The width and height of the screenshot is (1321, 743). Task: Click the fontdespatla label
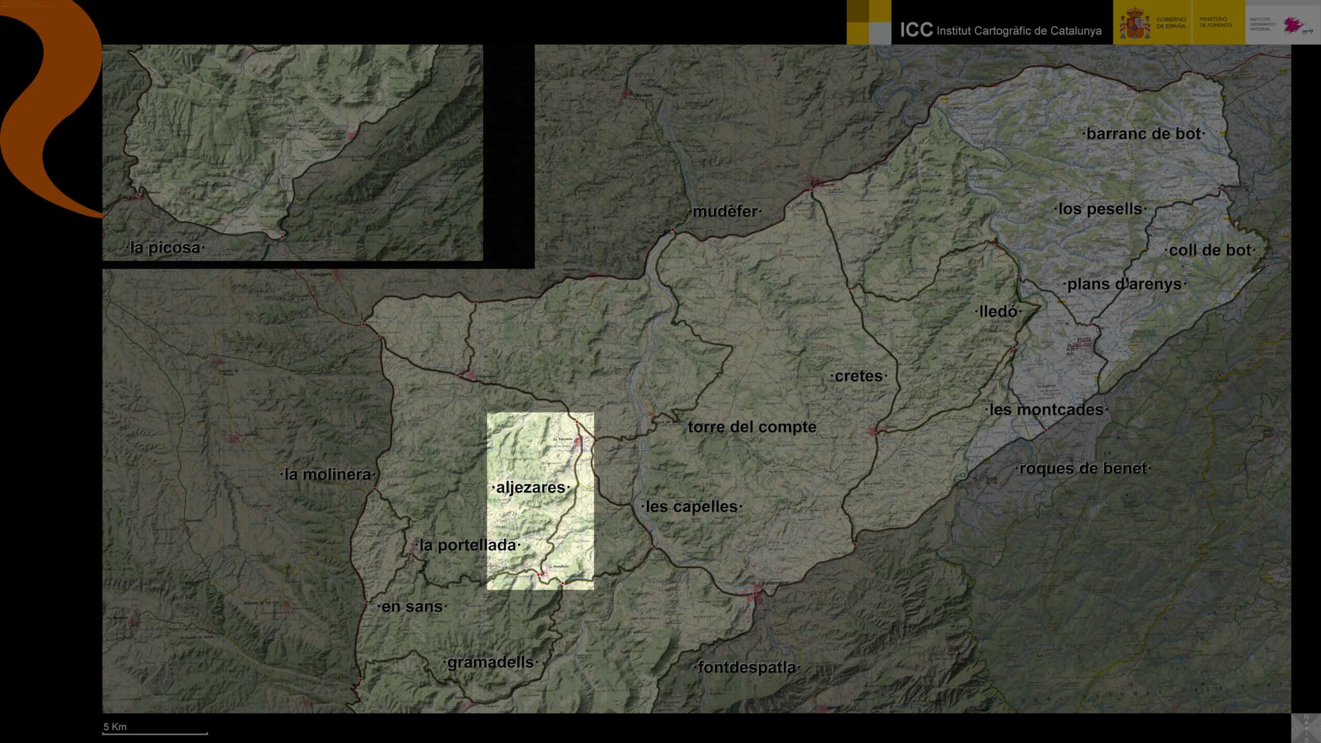pyautogui.click(x=747, y=668)
